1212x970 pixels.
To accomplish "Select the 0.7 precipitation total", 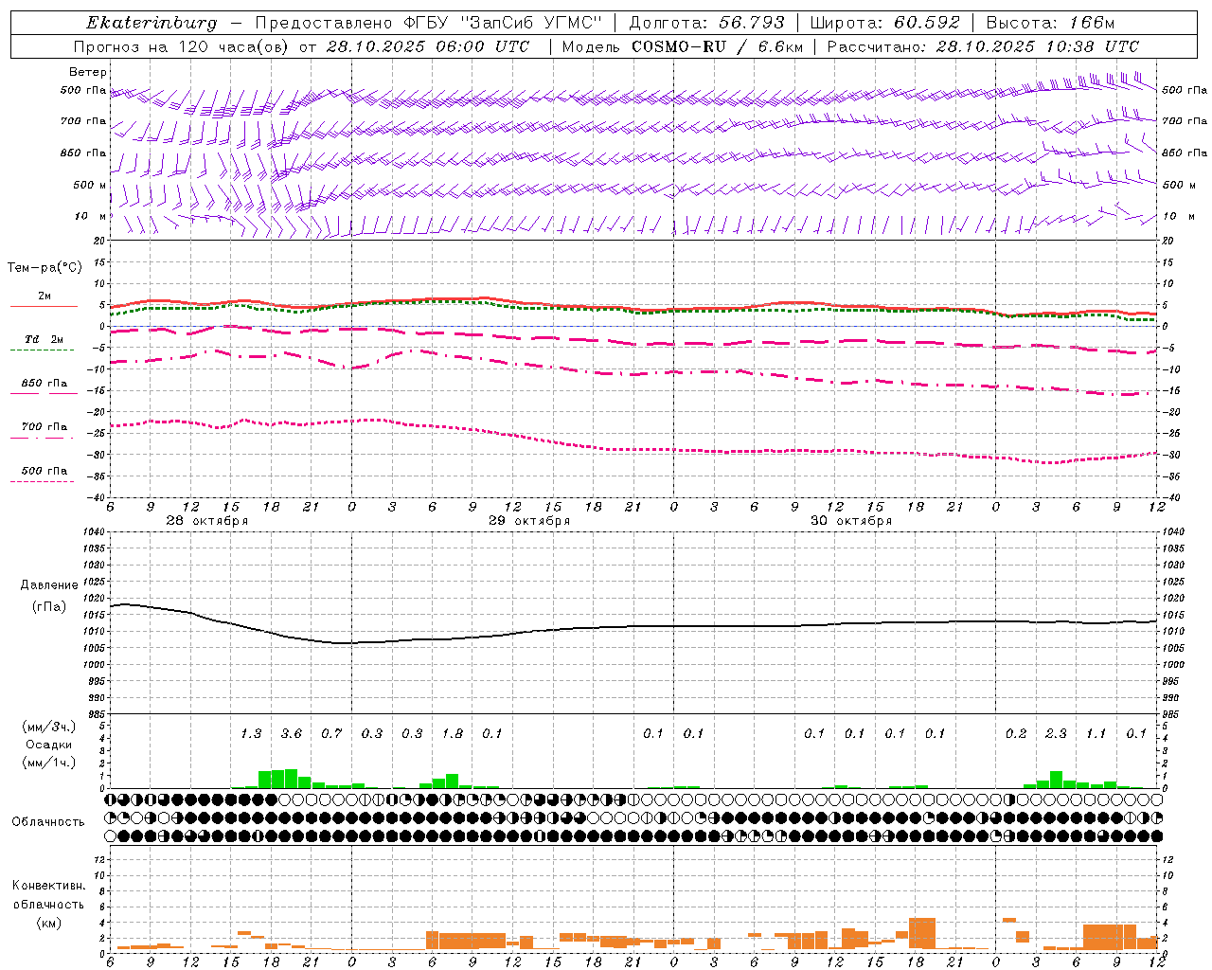I will pos(331,734).
